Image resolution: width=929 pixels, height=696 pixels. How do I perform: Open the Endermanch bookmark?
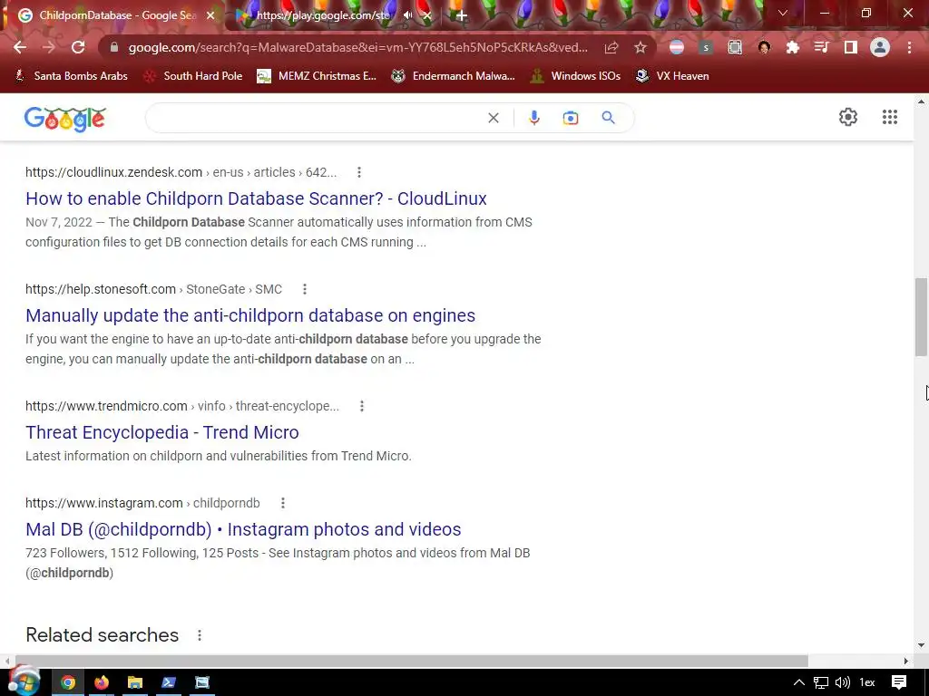point(454,76)
